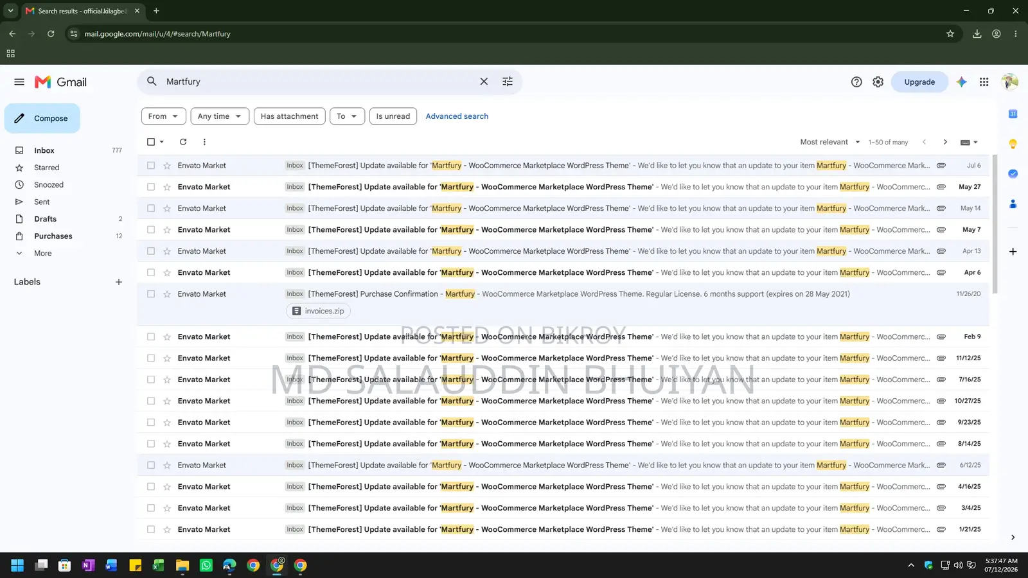
Task: Open the Gemini sparkle icon
Action: (x=962, y=82)
